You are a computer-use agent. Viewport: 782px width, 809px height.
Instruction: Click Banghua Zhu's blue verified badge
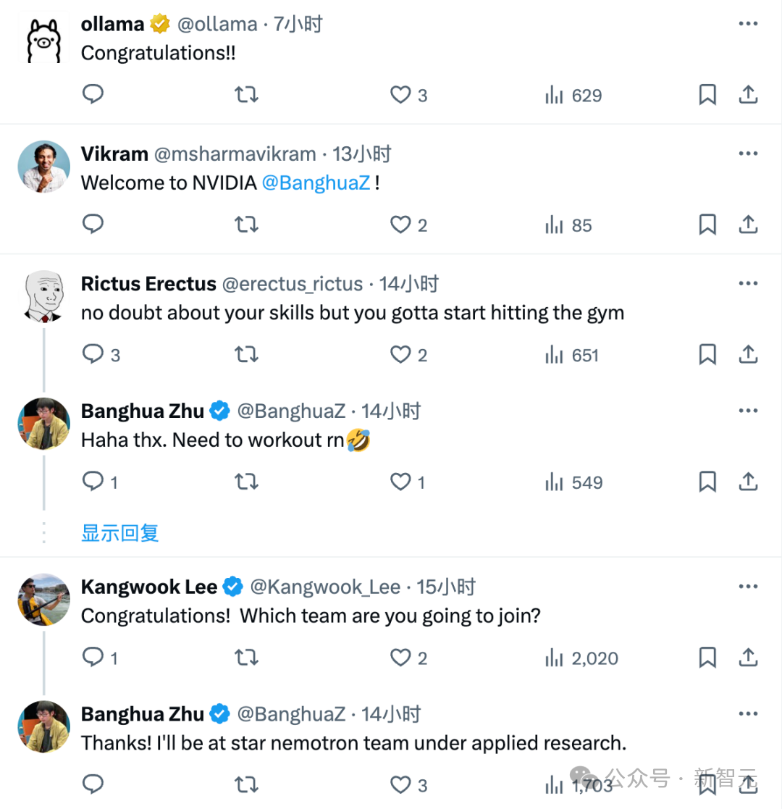[219, 411]
